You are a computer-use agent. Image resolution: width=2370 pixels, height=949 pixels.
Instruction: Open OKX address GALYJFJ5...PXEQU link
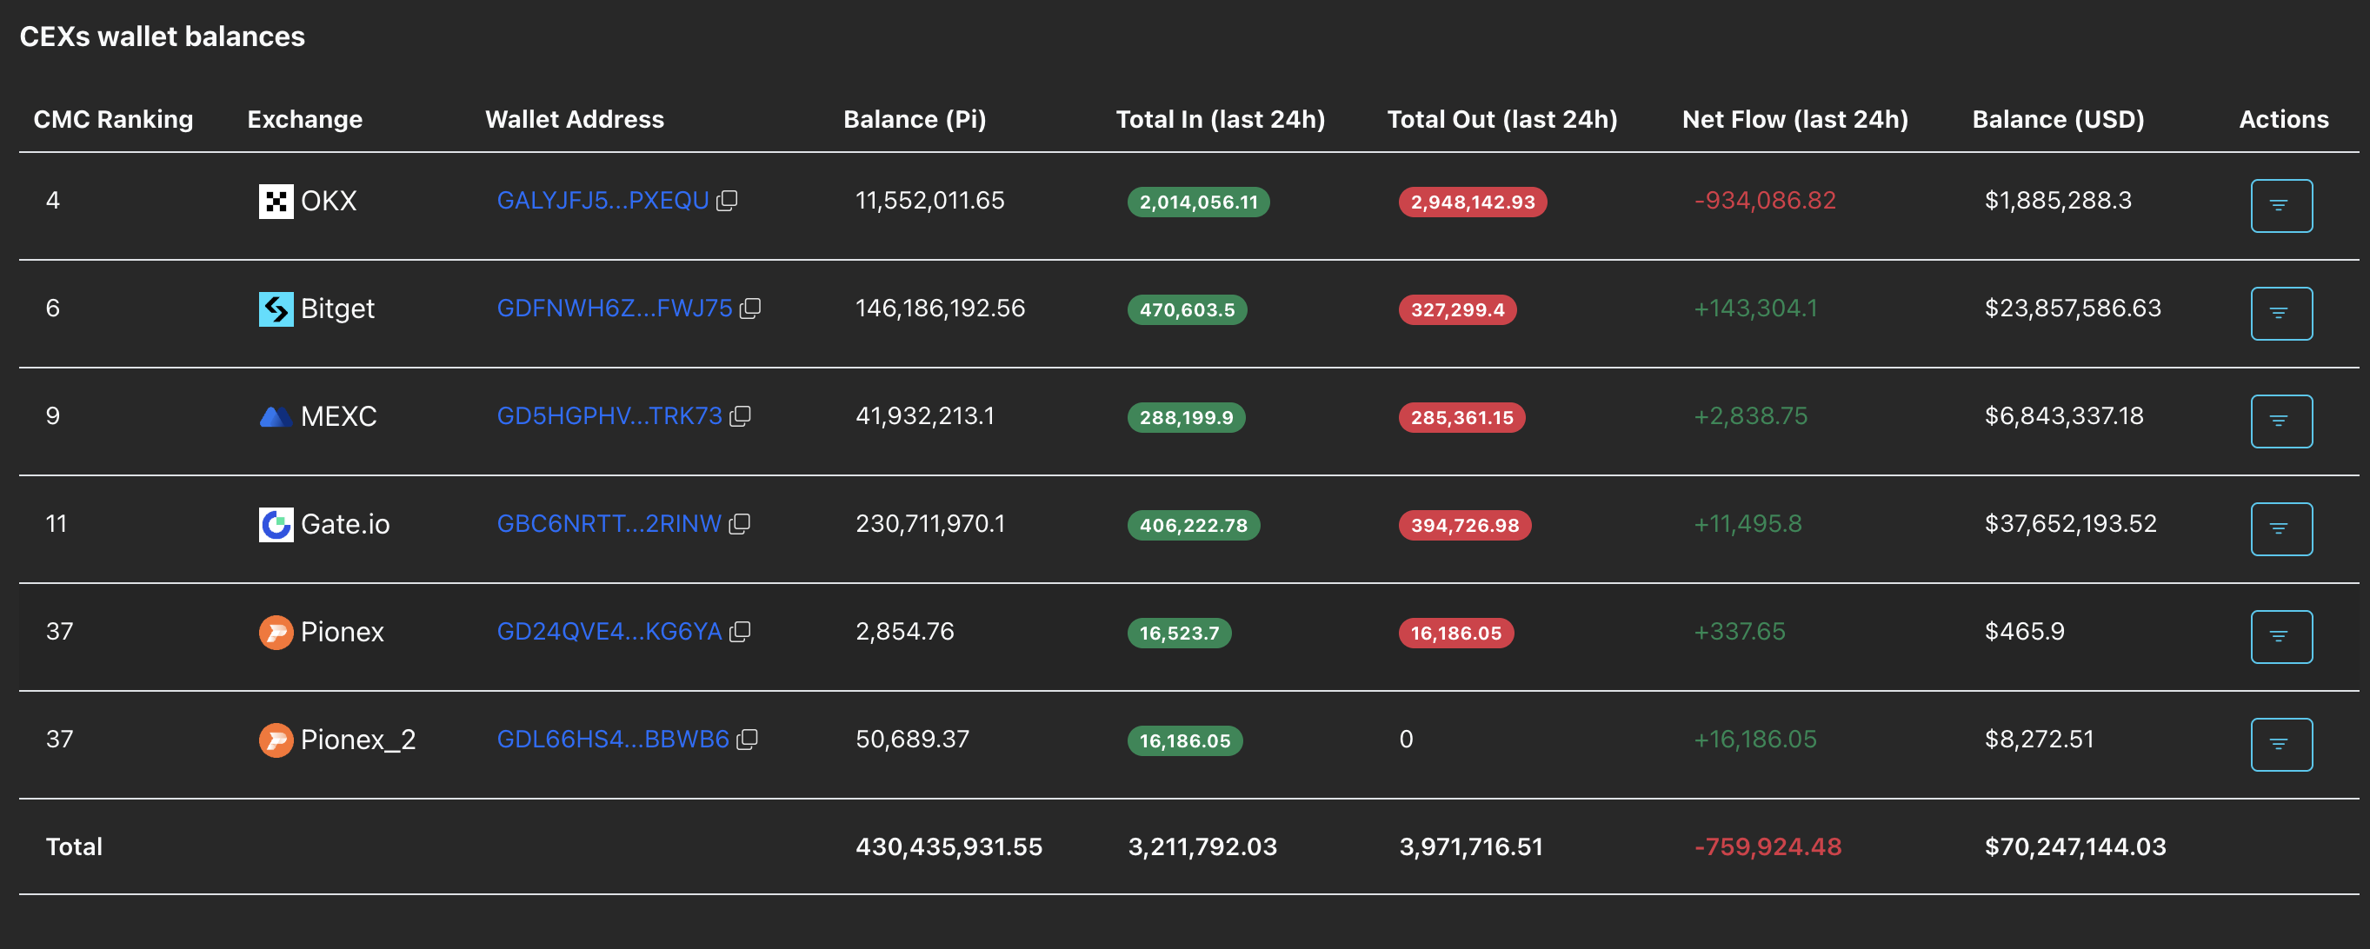(x=602, y=201)
